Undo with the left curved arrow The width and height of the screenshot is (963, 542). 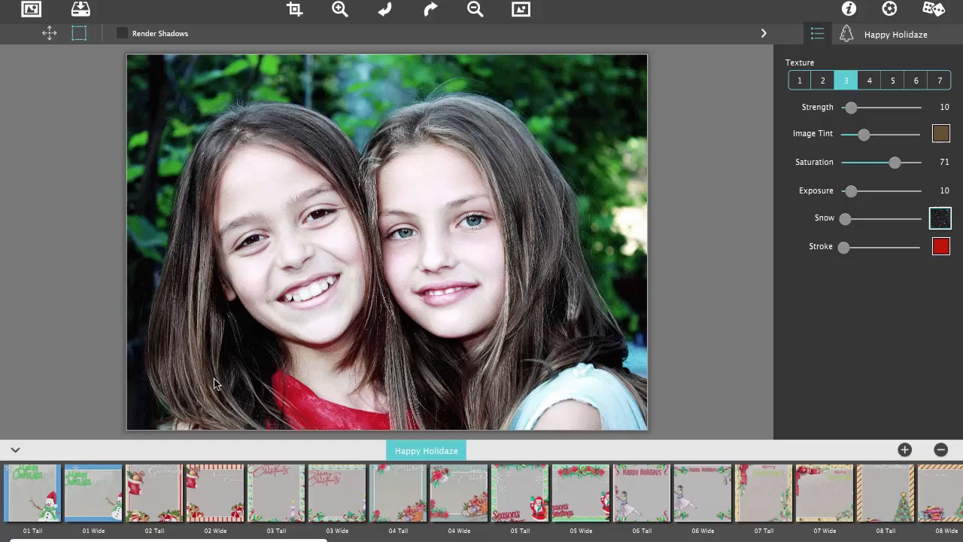click(x=385, y=9)
